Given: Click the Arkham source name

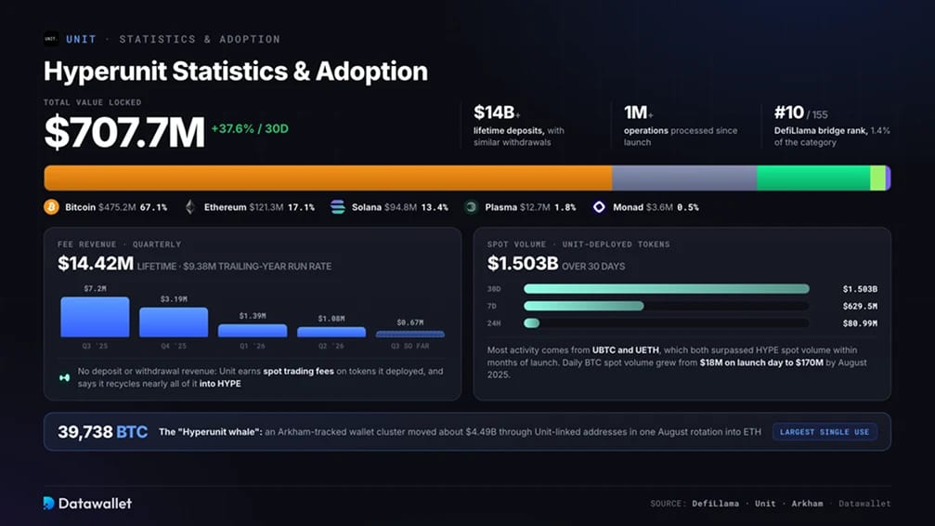Looking at the screenshot, I should (807, 504).
